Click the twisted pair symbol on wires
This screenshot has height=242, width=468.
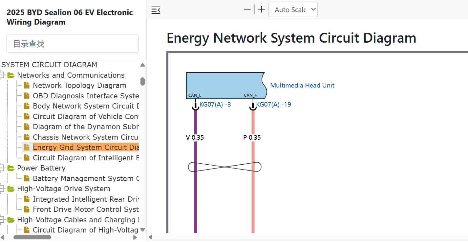click(225, 167)
